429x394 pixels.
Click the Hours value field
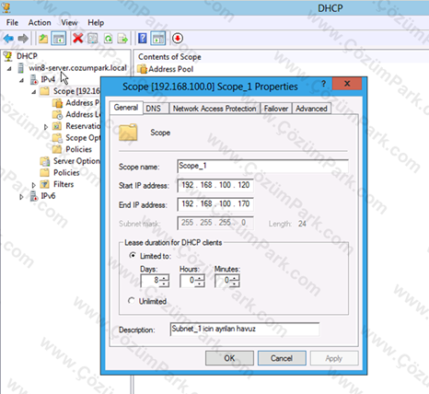point(188,280)
